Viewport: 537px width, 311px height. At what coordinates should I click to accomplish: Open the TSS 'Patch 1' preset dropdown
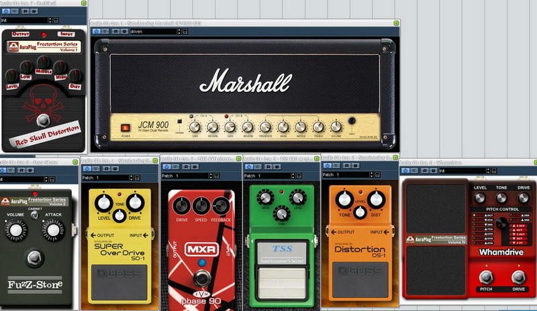tap(266, 176)
